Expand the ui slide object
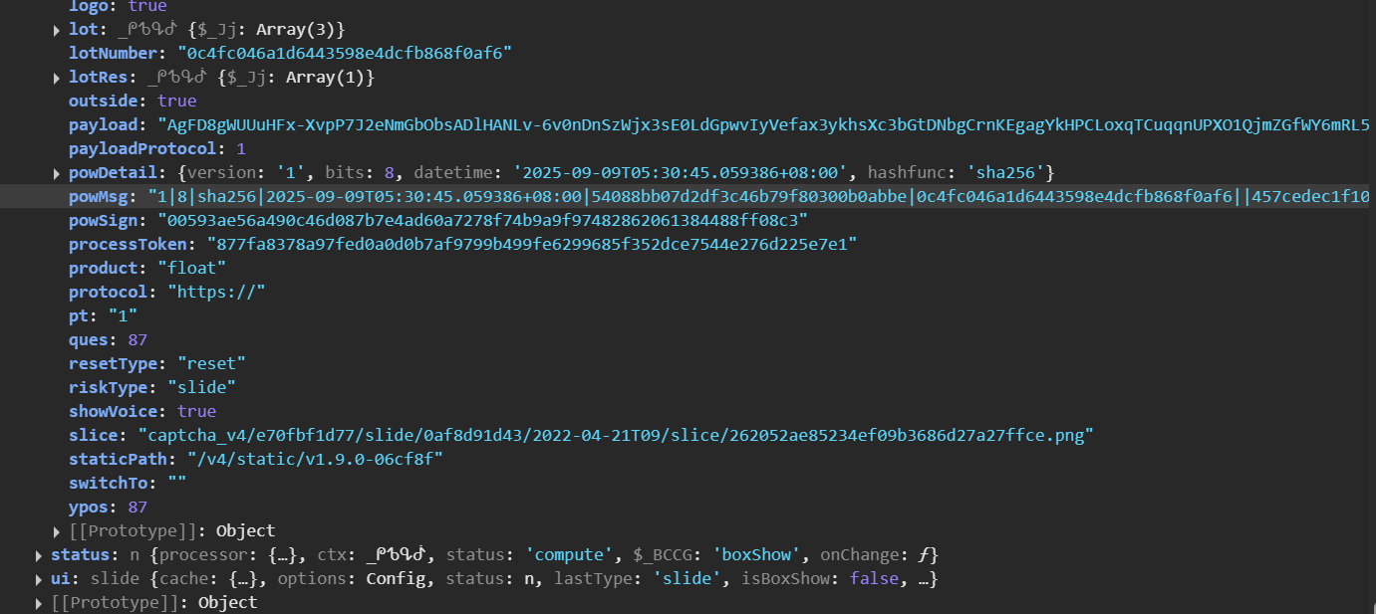This screenshot has width=1376, height=614. 39,579
